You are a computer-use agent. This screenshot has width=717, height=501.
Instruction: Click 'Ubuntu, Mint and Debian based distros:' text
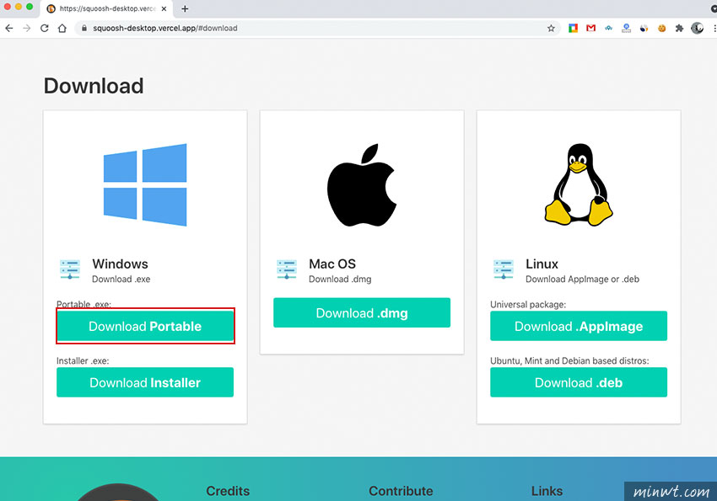coord(569,361)
